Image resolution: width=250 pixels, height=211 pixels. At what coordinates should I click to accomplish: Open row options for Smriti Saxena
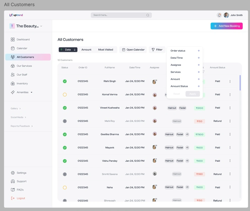(230, 174)
